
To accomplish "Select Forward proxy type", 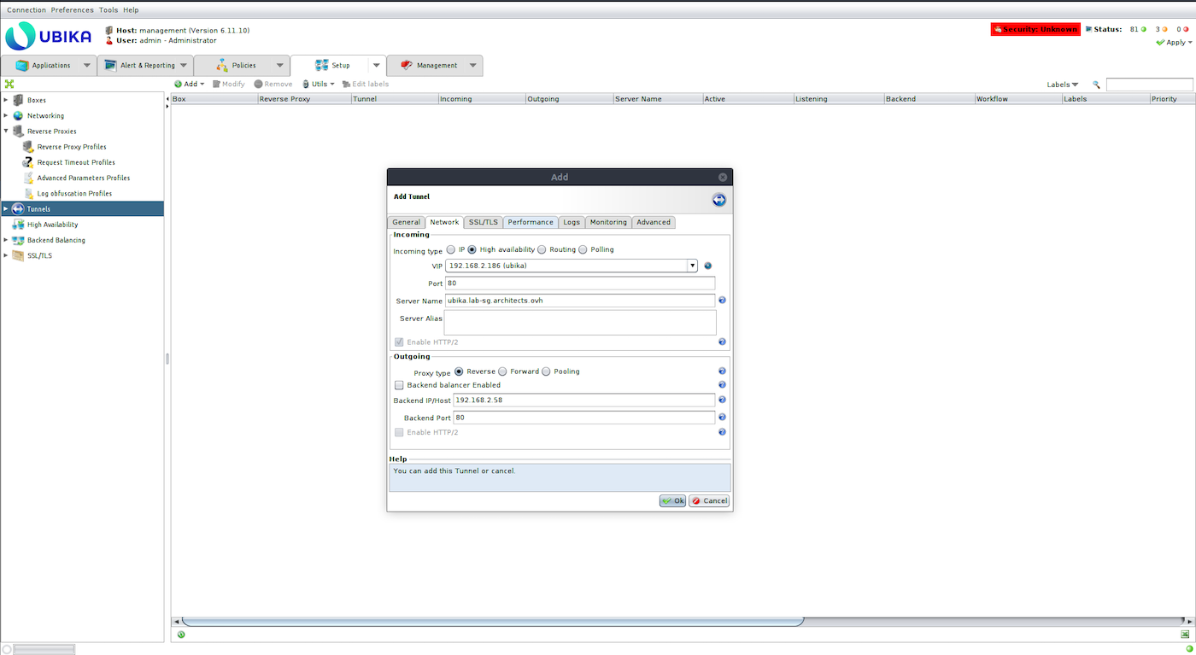I will tap(502, 371).
